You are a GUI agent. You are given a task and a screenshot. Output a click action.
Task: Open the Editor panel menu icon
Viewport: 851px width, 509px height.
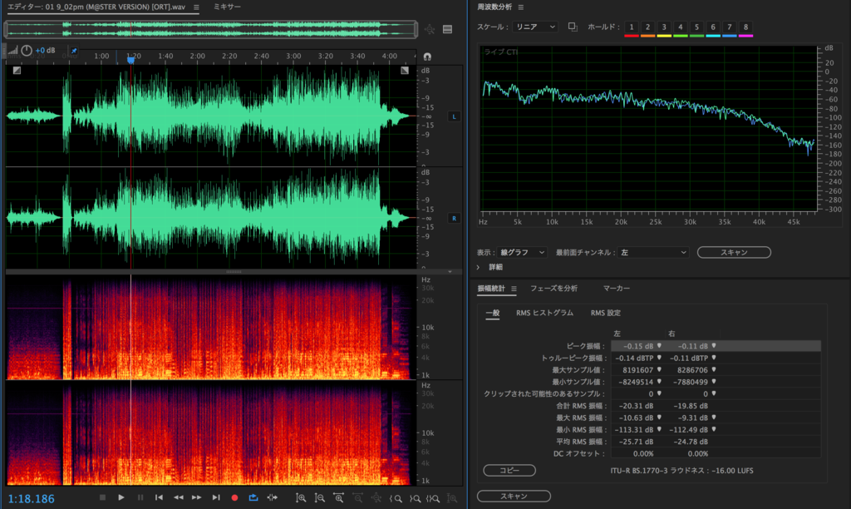pos(196,7)
